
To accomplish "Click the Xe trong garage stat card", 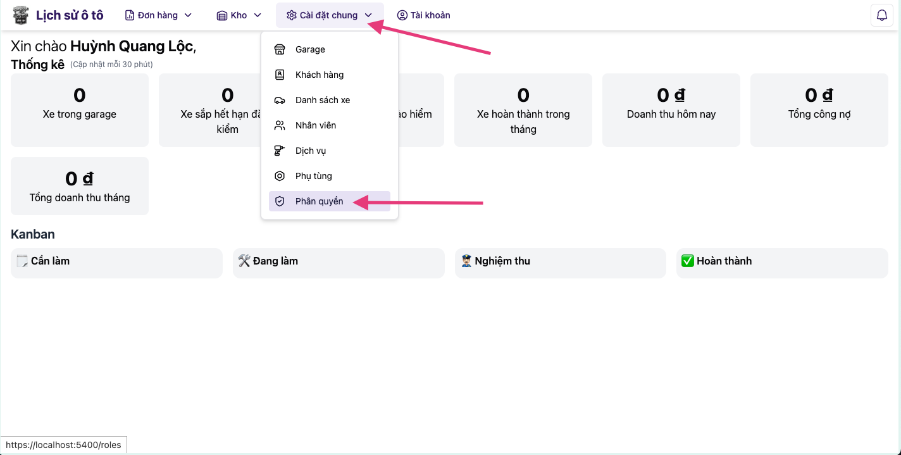I will click(80, 110).
